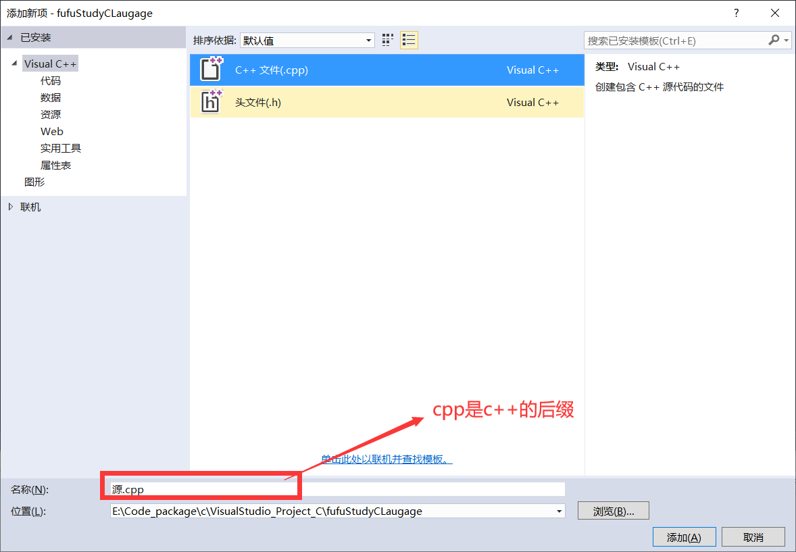796x552 pixels.
Task: Select 数据 category
Action: pos(51,97)
